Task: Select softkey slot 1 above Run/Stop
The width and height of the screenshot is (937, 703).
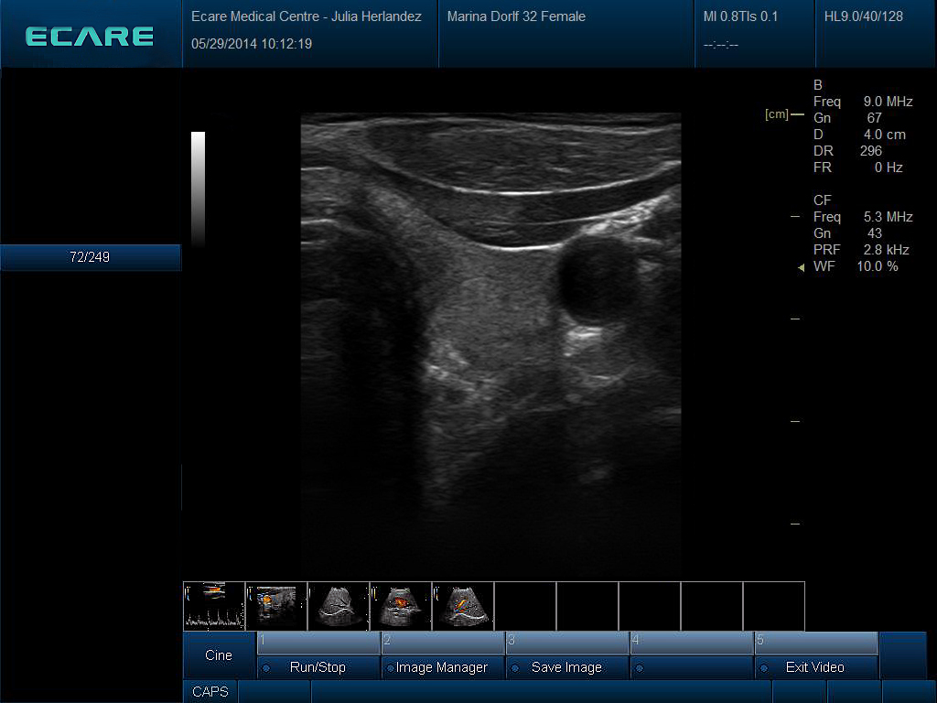Action: tap(318, 644)
